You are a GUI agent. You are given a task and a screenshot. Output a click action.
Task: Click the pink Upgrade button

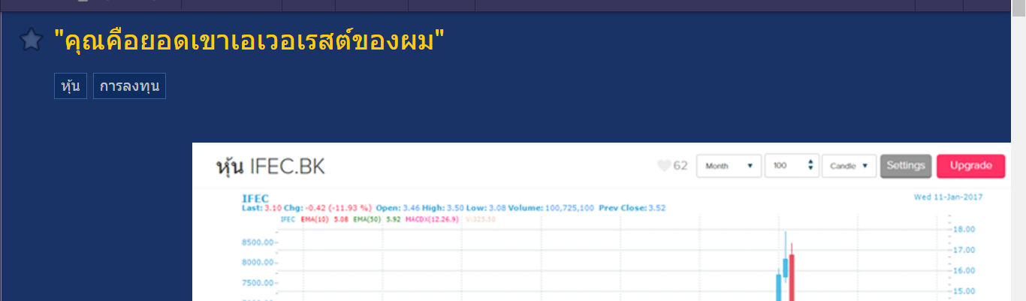click(970, 166)
